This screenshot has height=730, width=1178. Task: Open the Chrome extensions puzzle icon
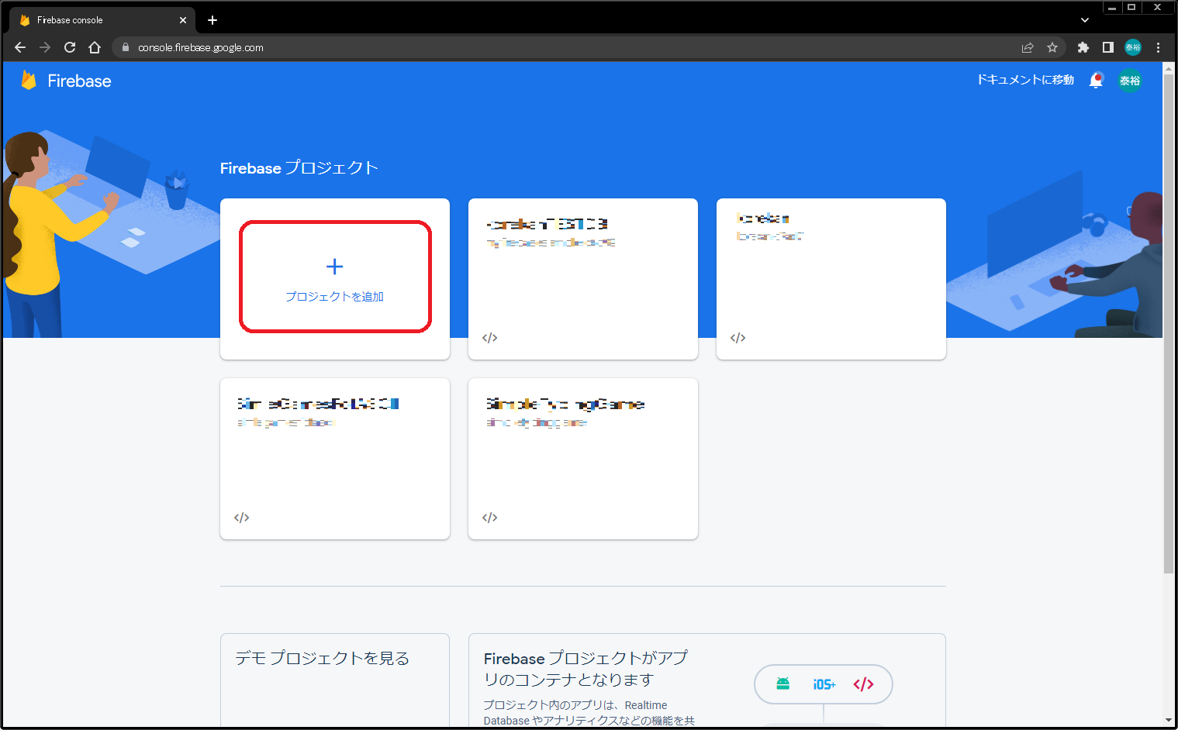tap(1083, 47)
